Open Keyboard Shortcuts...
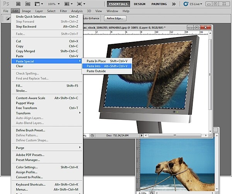Viewport: 232px width, 194px height. pos(47,185)
